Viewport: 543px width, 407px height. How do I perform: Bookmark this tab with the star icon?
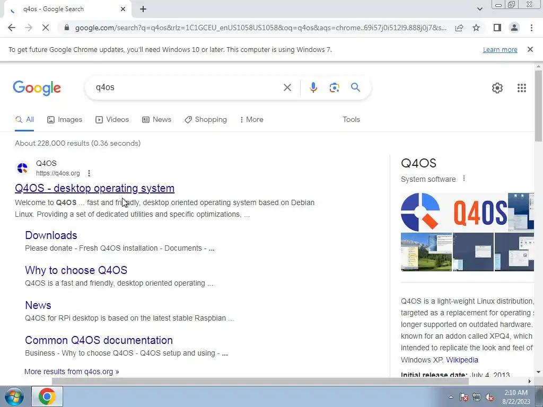[476, 28]
